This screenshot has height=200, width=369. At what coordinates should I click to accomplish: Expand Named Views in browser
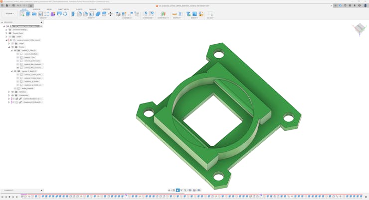[x=6, y=33]
